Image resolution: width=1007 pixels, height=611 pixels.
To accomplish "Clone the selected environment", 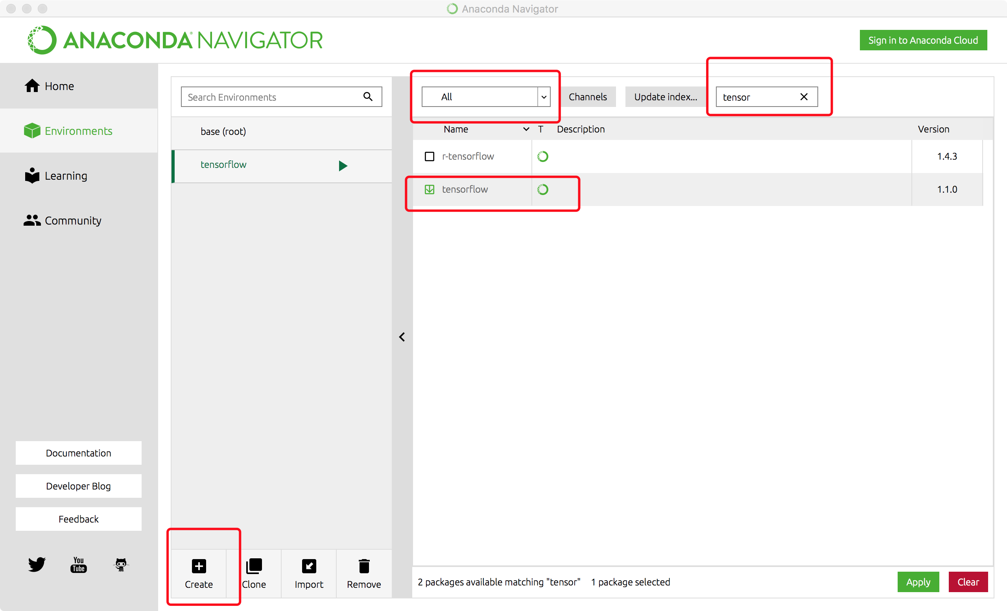I will click(254, 574).
